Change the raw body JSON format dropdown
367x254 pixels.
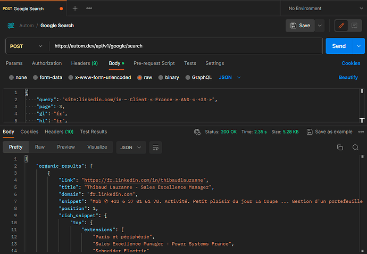(x=230, y=78)
